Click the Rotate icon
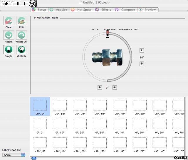The image size is (188, 160). (9, 35)
